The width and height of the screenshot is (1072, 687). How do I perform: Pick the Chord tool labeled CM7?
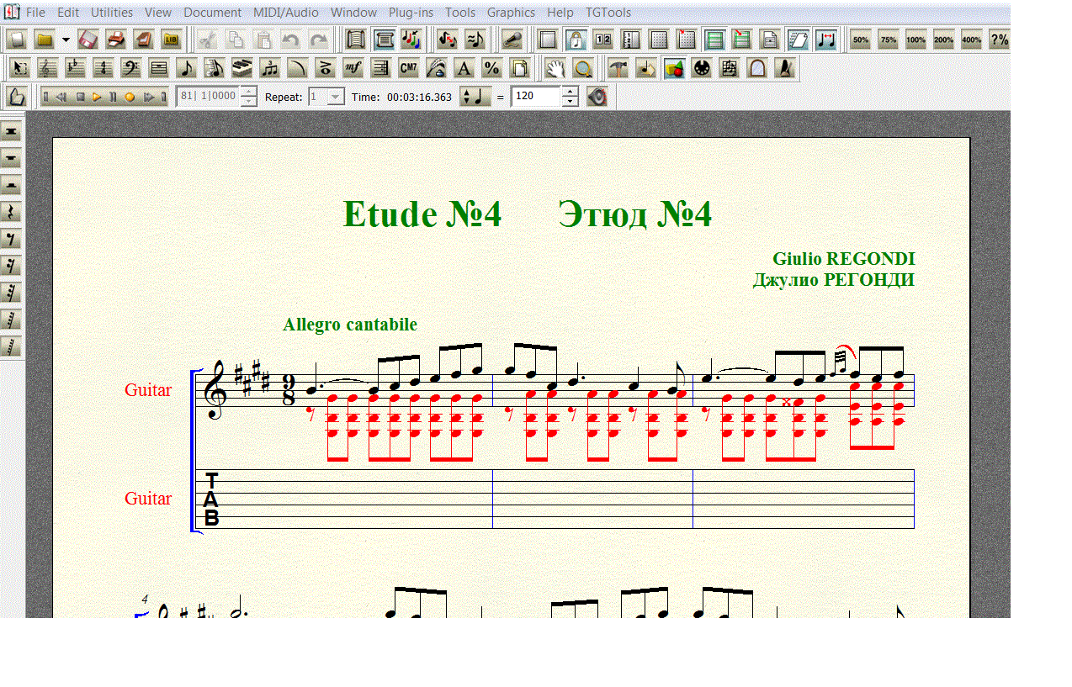[x=409, y=68]
